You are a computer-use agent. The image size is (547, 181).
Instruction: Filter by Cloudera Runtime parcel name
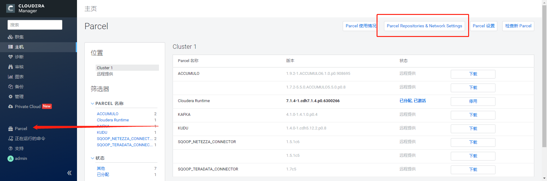coord(113,120)
